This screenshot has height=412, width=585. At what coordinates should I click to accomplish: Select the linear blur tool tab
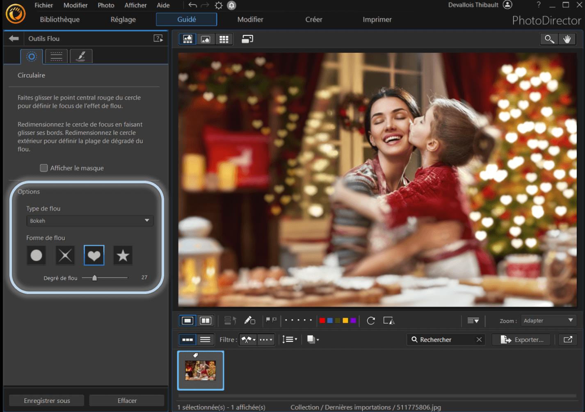pyautogui.click(x=56, y=56)
